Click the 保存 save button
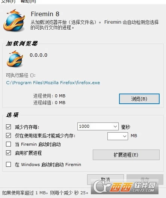 (145, 179)
